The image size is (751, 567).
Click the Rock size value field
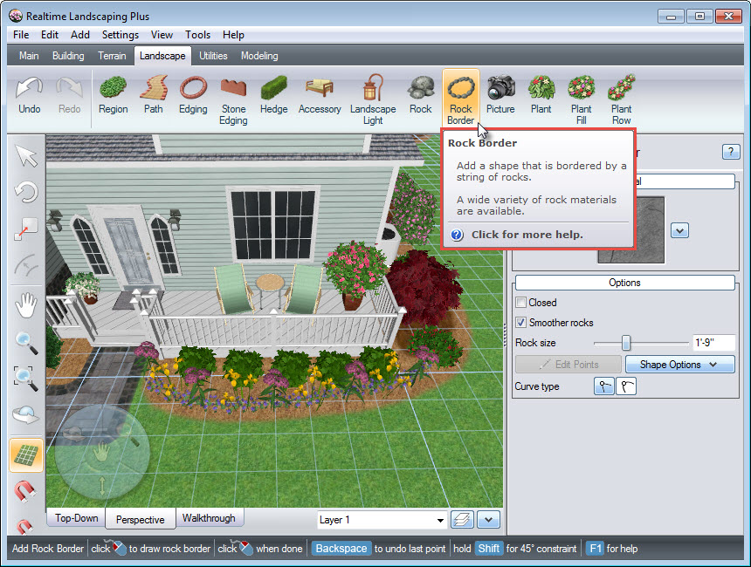(713, 343)
